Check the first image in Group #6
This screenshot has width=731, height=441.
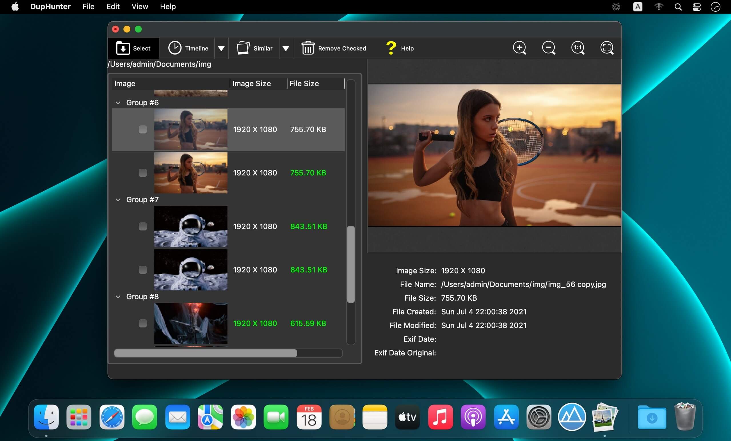pos(143,130)
